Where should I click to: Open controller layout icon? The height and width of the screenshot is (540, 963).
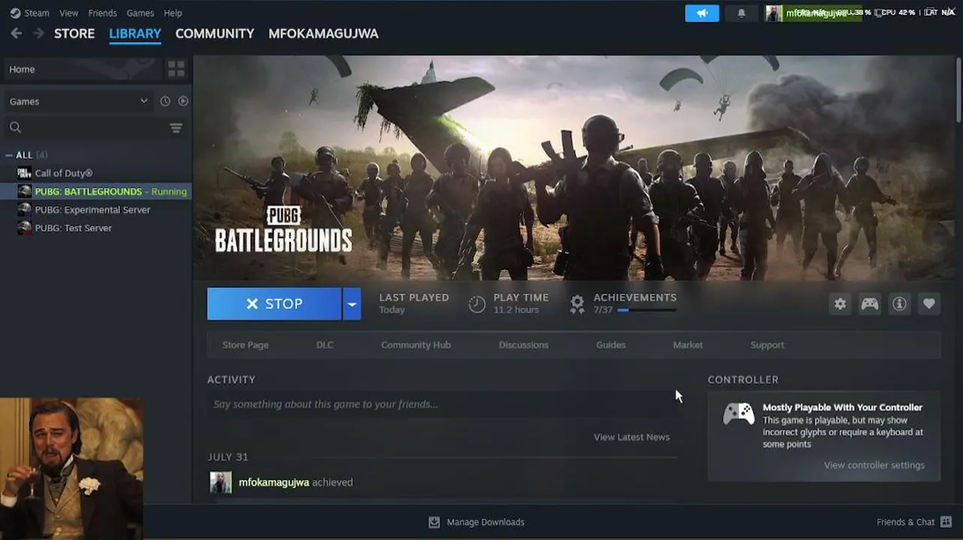click(x=869, y=304)
